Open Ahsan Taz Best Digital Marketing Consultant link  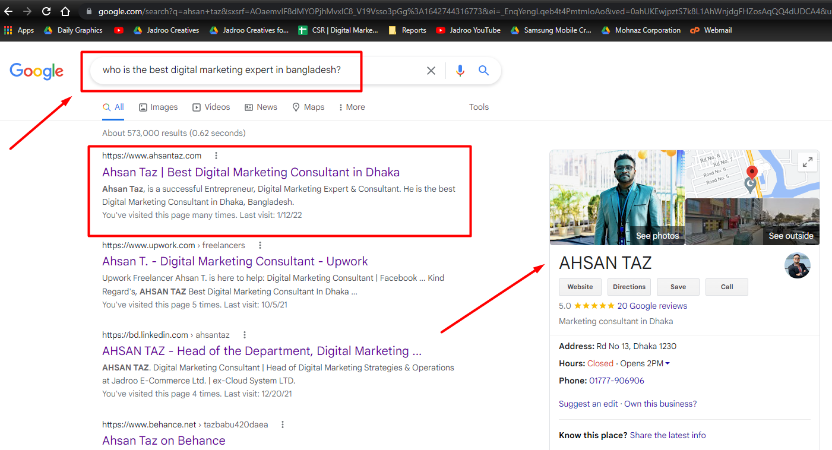click(251, 172)
